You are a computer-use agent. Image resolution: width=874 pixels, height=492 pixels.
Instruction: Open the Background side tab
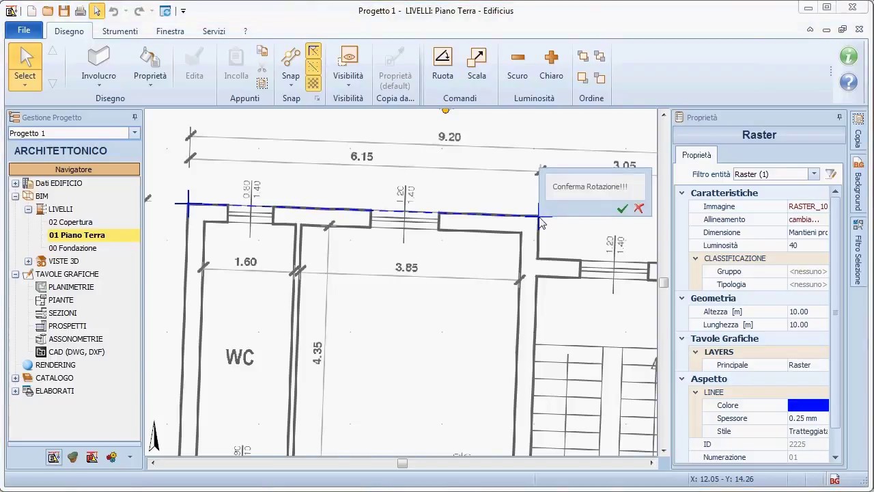(858, 184)
